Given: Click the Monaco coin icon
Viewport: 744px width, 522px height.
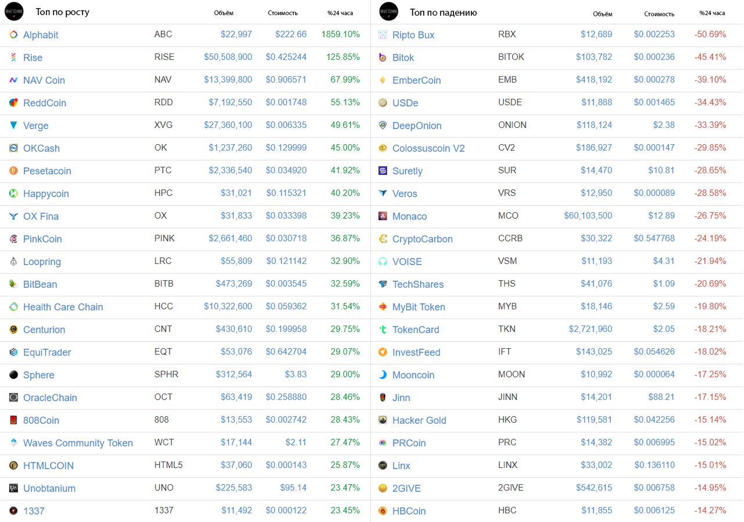Looking at the screenshot, I should pos(382,216).
